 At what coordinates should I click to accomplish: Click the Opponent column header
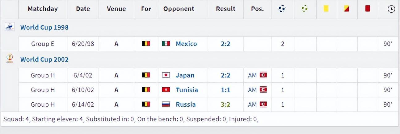coord(179,9)
